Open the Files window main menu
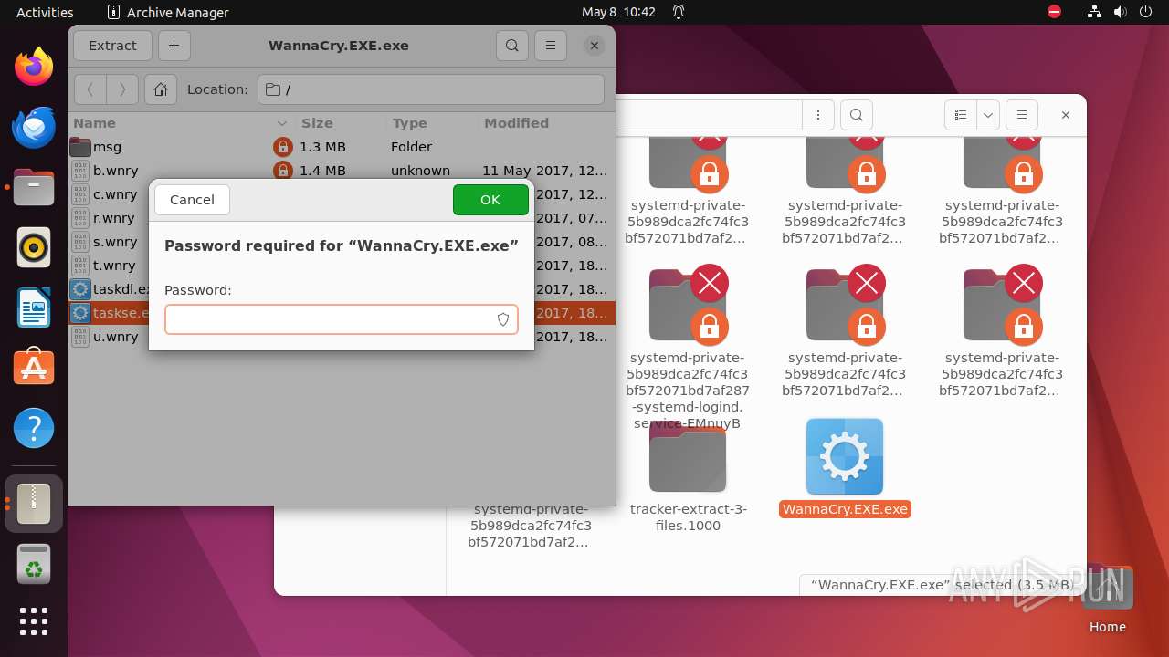 point(1022,115)
